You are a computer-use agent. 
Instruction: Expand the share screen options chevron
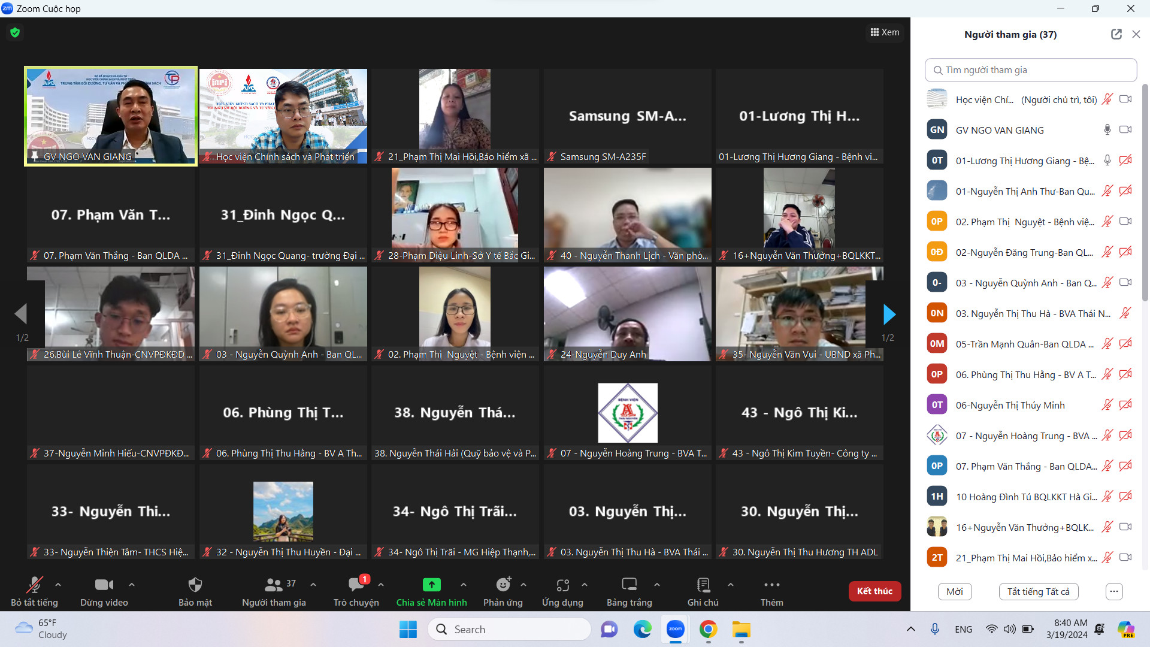click(463, 584)
